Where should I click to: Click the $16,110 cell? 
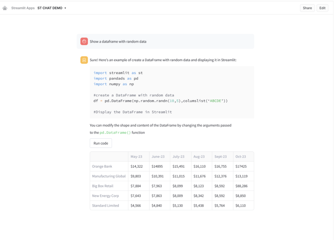(201, 166)
